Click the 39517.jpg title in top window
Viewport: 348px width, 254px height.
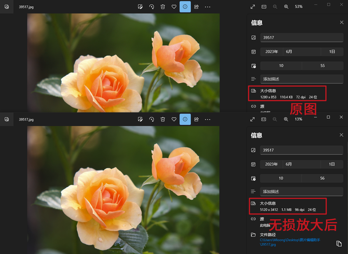(26, 7)
